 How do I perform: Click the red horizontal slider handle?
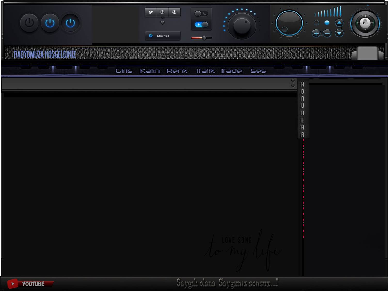pos(204,38)
